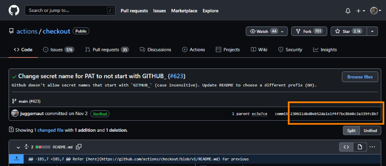Open the Insights tab
Viewport: 386px width, 166px height.
pyautogui.click(x=325, y=50)
